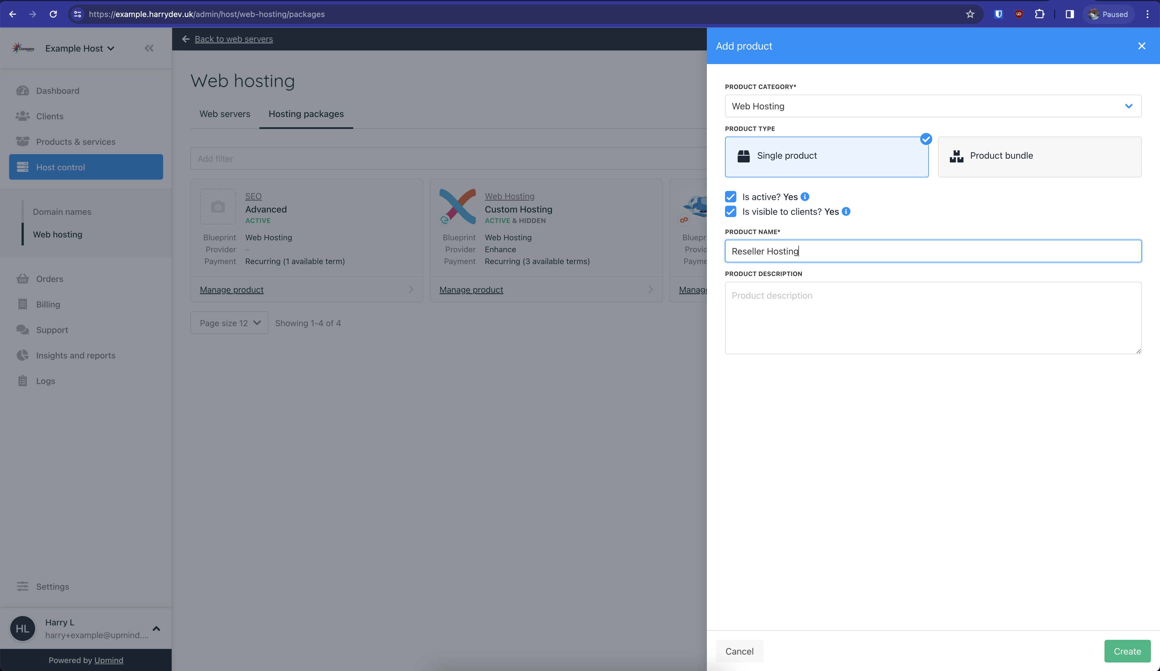Manage product for Custom Hosting card

click(471, 290)
